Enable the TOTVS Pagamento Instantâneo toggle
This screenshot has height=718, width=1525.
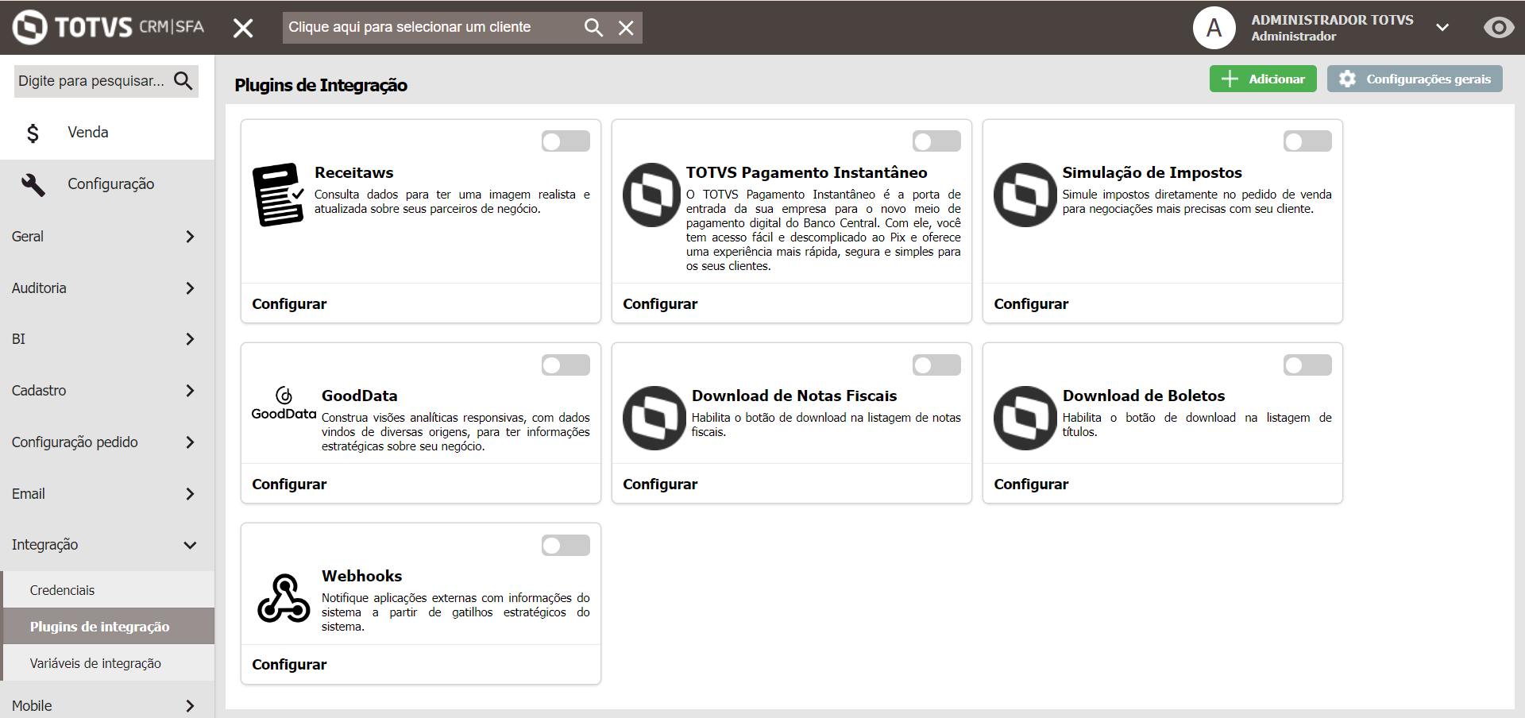(936, 141)
